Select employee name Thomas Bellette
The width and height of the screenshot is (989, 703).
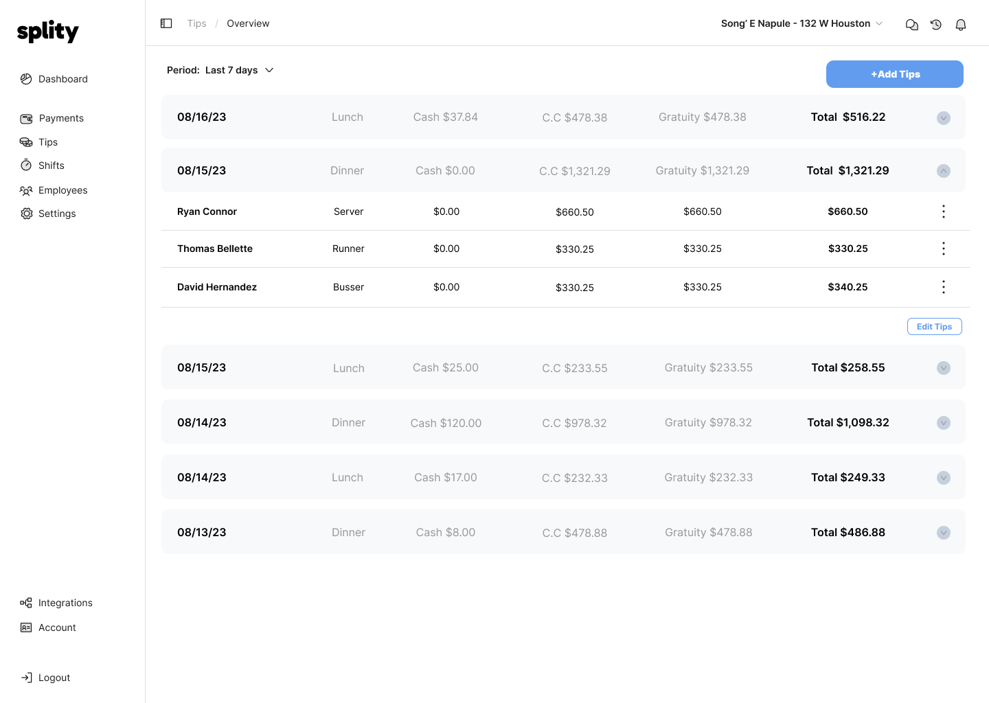click(215, 249)
